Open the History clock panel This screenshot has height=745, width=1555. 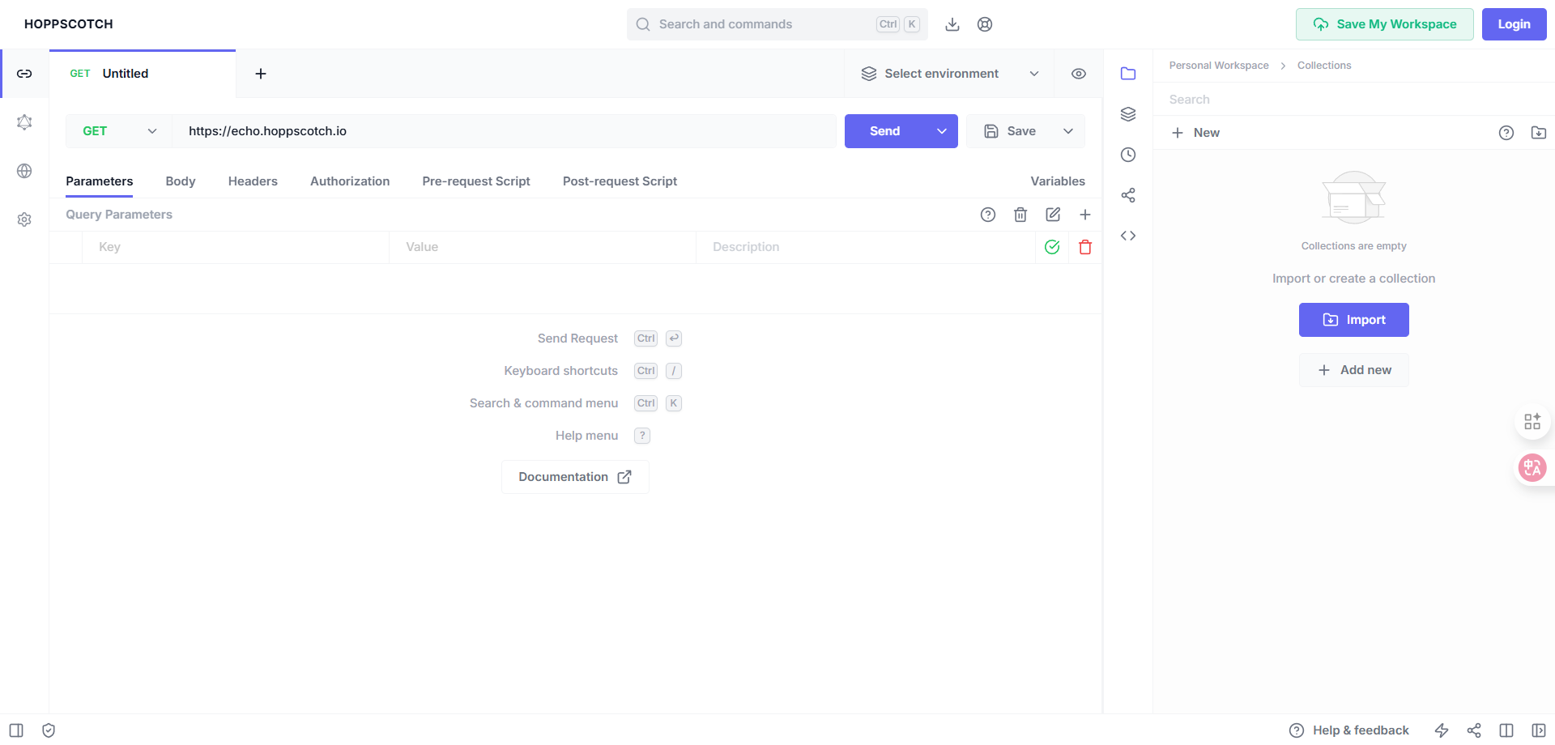coord(1128,155)
